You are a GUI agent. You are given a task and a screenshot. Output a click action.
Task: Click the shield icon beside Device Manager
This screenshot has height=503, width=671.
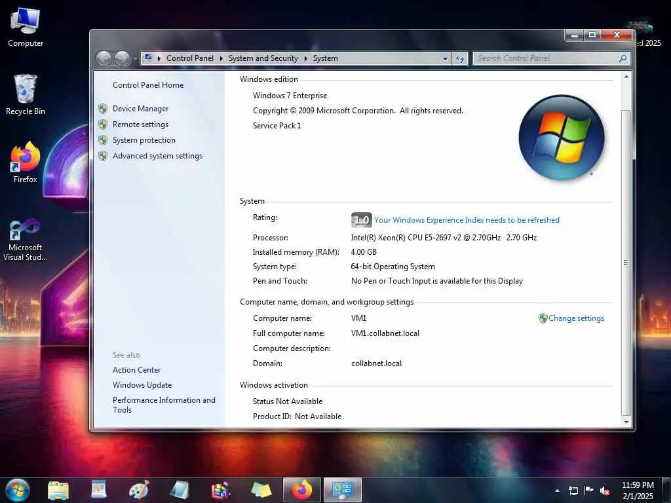pos(103,109)
